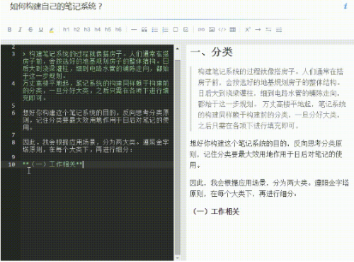Click the two-line swap toolbar icon
Viewport: 354px width, 262px height.
coord(268,30)
